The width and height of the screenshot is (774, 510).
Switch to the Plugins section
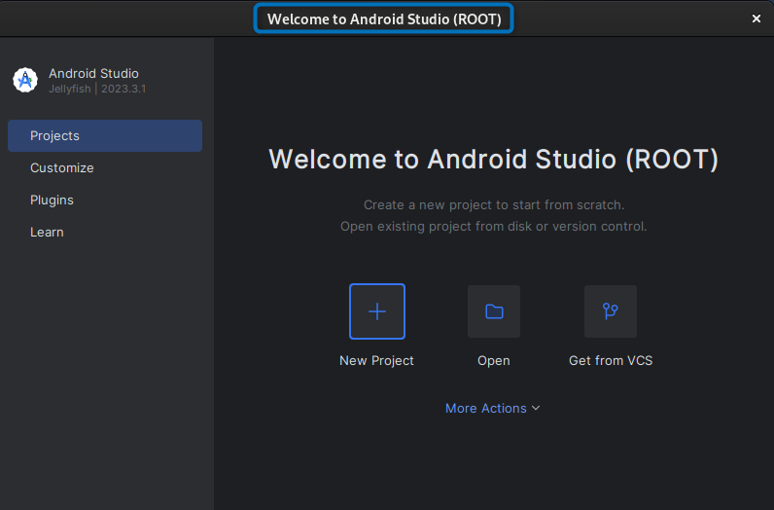pyautogui.click(x=105, y=200)
